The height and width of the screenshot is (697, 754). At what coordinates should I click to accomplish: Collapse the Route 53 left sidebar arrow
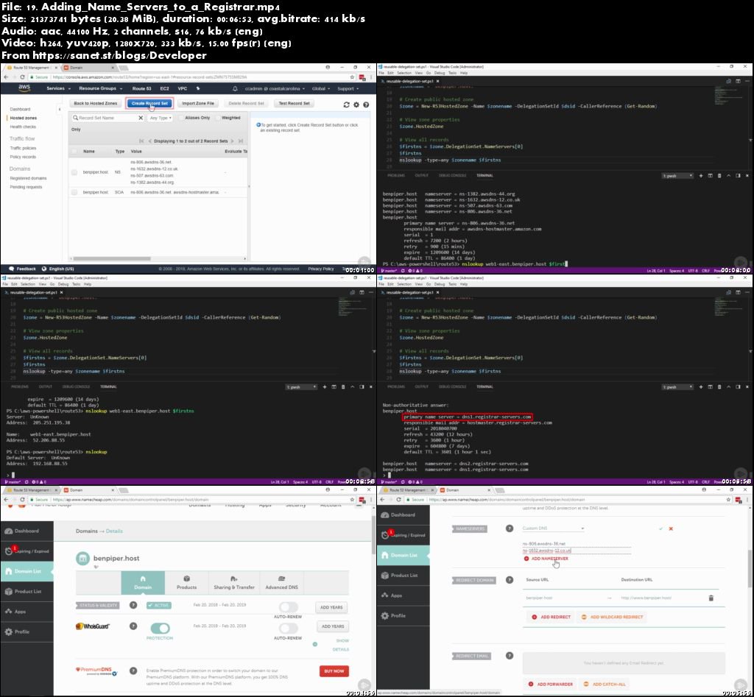(x=60, y=110)
